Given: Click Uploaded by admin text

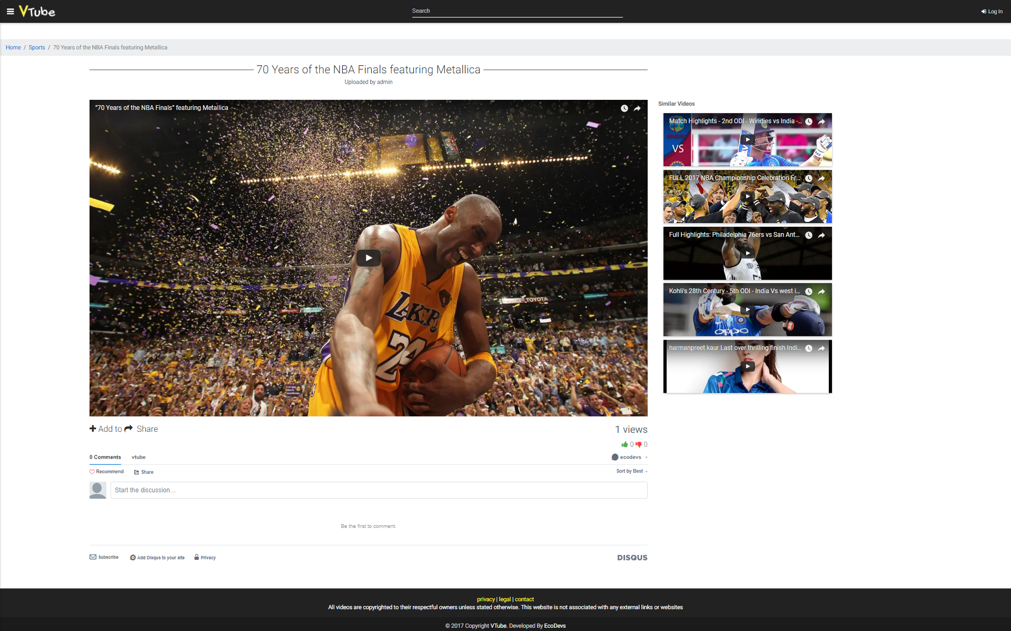Looking at the screenshot, I should [369, 82].
